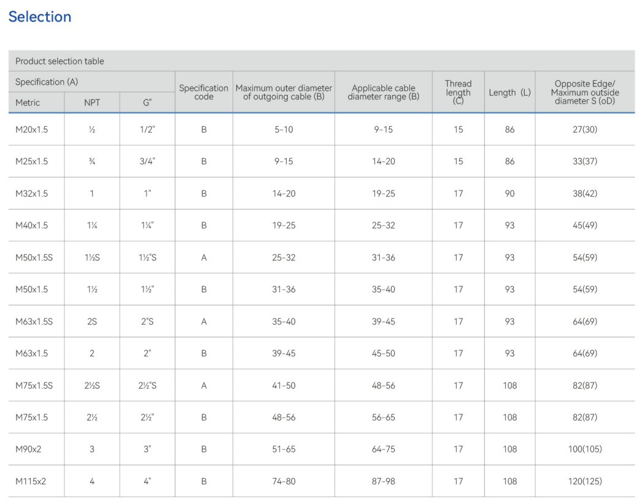Click the M32x1.5 specification cell
Screen dimensions: 642x502
point(31,193)
